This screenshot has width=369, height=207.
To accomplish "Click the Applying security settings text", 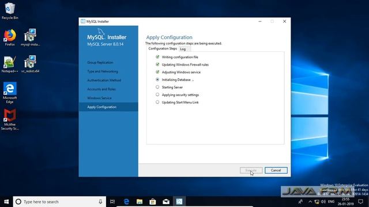I will pos(180,95).
